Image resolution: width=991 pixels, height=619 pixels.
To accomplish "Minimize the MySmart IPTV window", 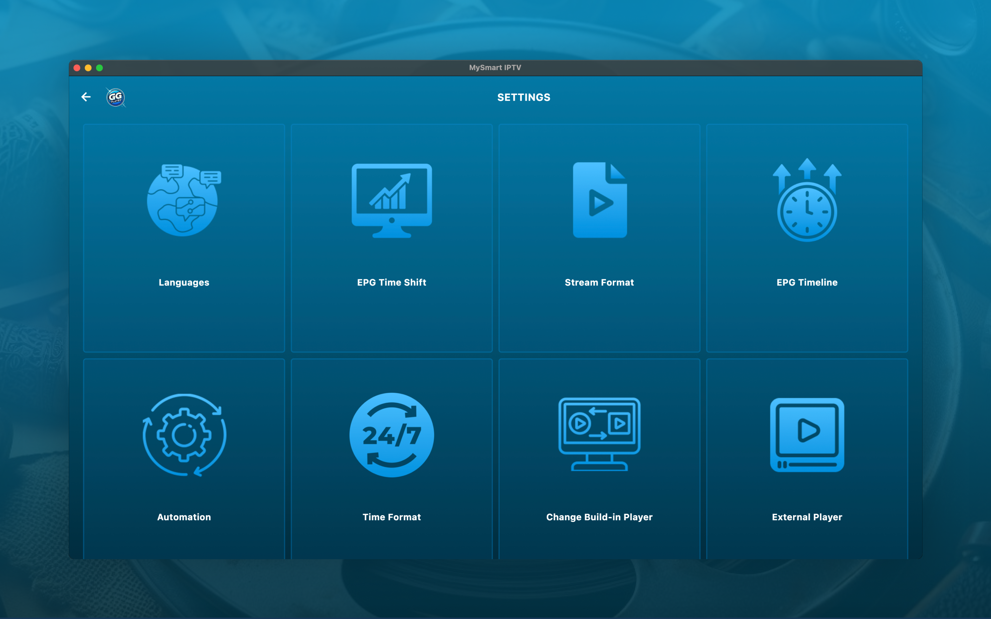I will pyautogui.click(x=88, y=68).
